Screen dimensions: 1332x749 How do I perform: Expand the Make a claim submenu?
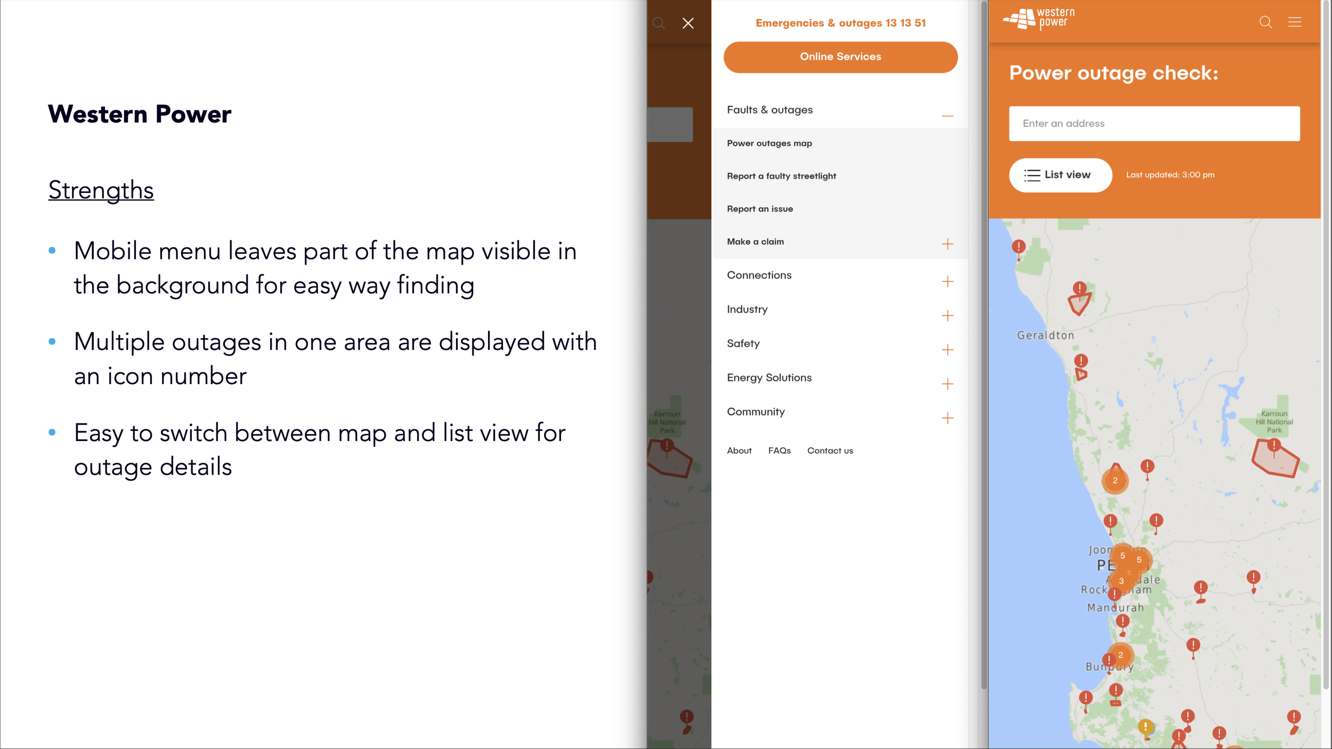tap(947, 244)
